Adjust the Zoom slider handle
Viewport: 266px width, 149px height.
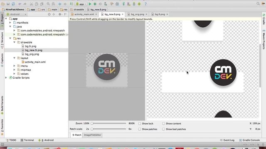(x=92, y=123)
